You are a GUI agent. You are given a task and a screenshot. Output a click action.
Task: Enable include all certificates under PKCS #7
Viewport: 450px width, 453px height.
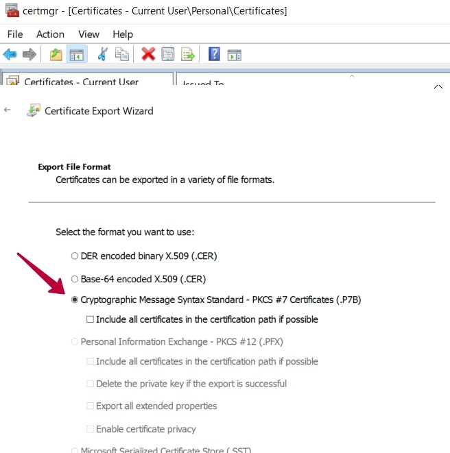tap(90, 319)
